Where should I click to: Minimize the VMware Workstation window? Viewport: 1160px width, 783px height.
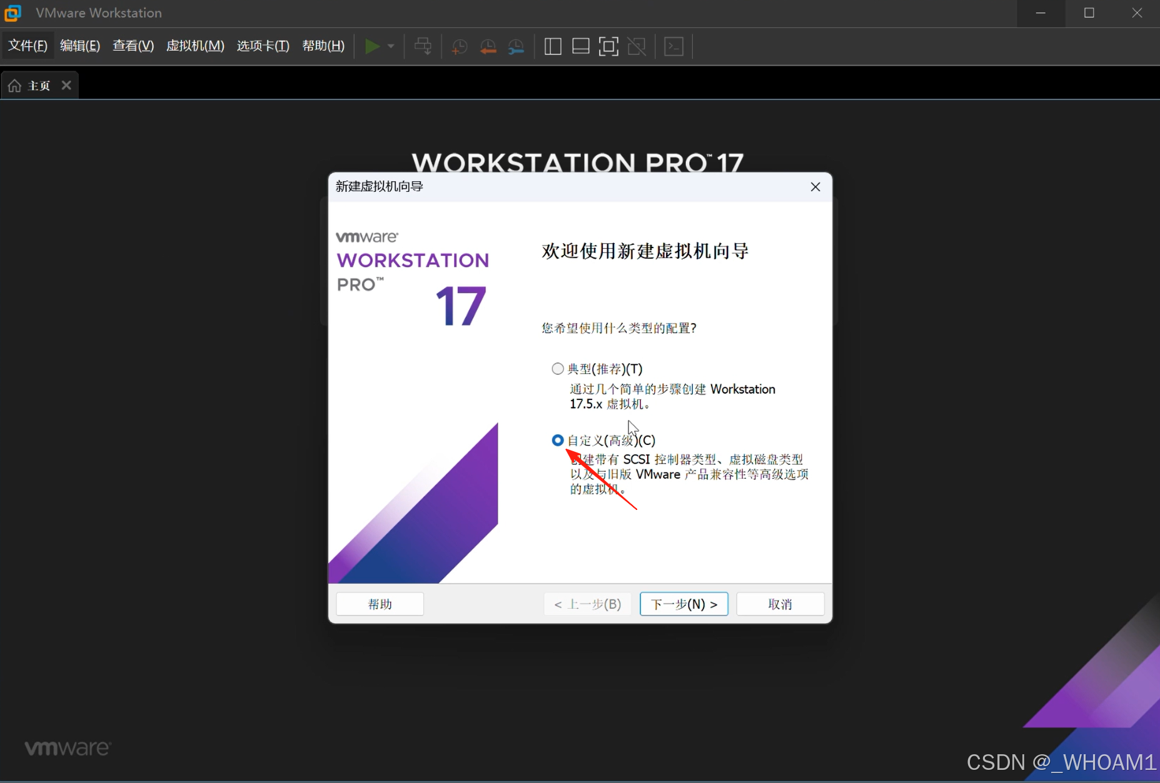(1041, 13)
